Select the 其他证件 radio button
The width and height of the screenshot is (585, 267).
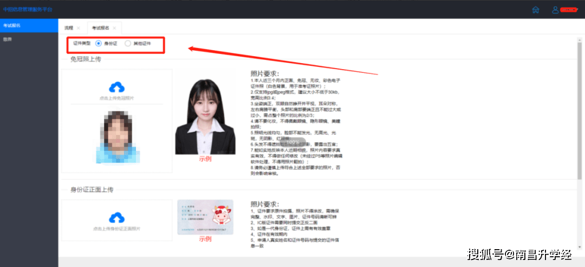click(128, 44)
